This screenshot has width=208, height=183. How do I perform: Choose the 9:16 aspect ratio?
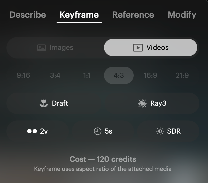[23, 75]
